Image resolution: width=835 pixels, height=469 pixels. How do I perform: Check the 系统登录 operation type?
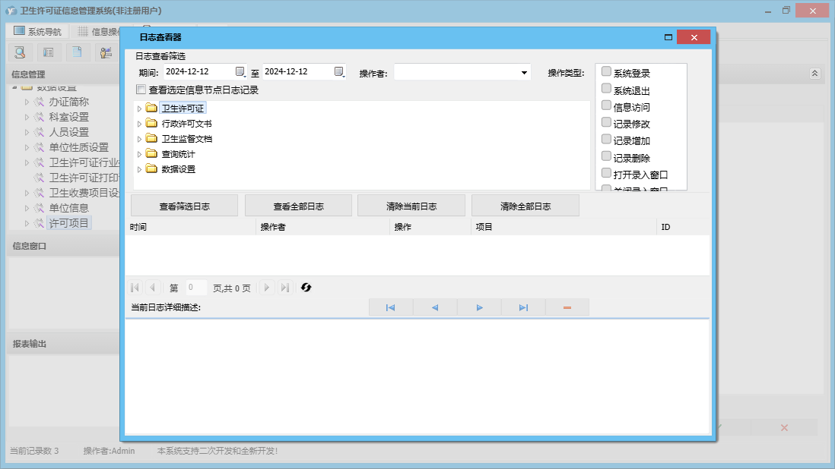tap(606, 71)
